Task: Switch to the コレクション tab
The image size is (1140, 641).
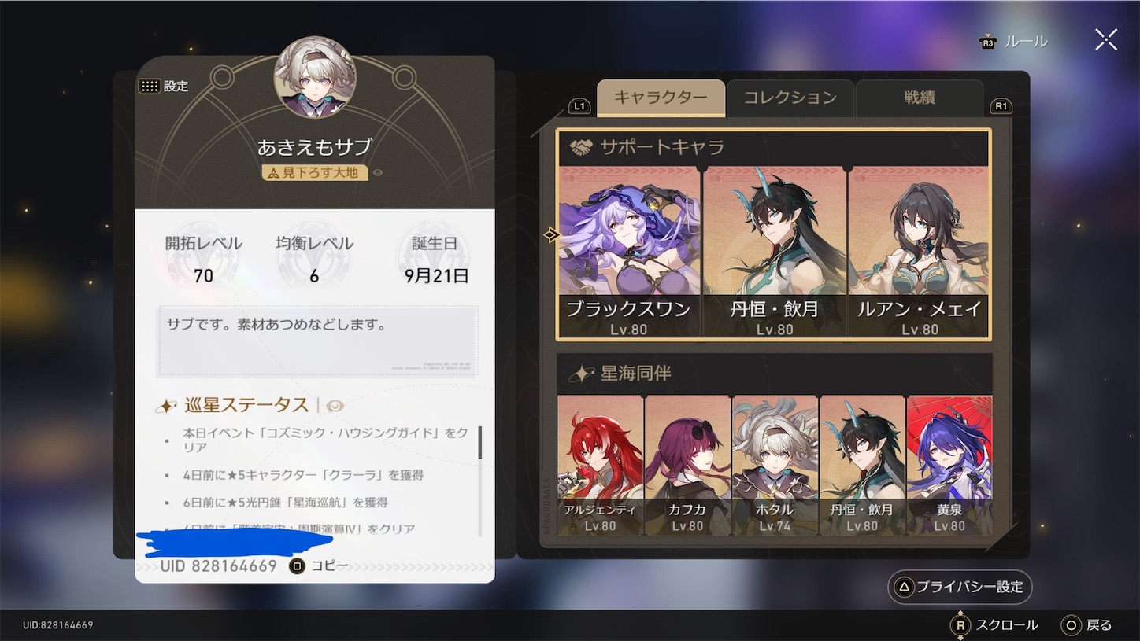Action: (x=790, y=98)
